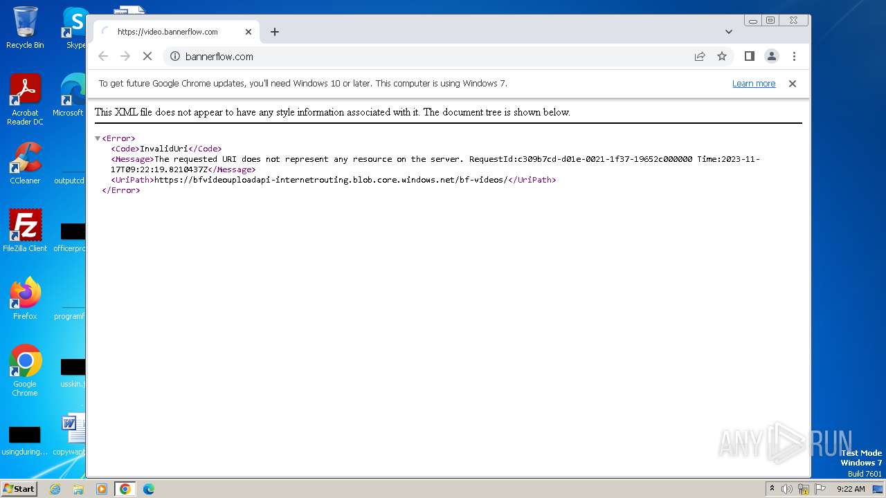Open a new tab
886x498 pixels.
[x=275, y=32]
